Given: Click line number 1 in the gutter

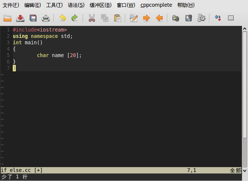Looking at the screenshot, I should point(8,30).
